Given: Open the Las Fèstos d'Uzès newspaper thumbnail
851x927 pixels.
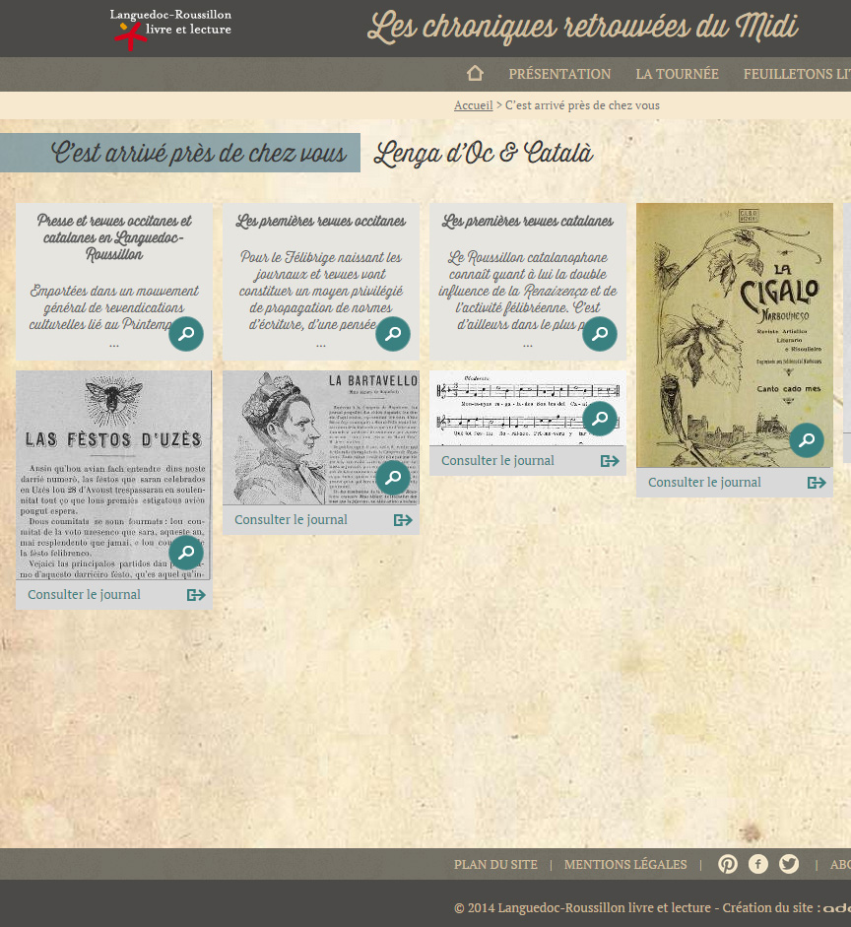Looking at the screenshot, I should (x=113, y=476).
